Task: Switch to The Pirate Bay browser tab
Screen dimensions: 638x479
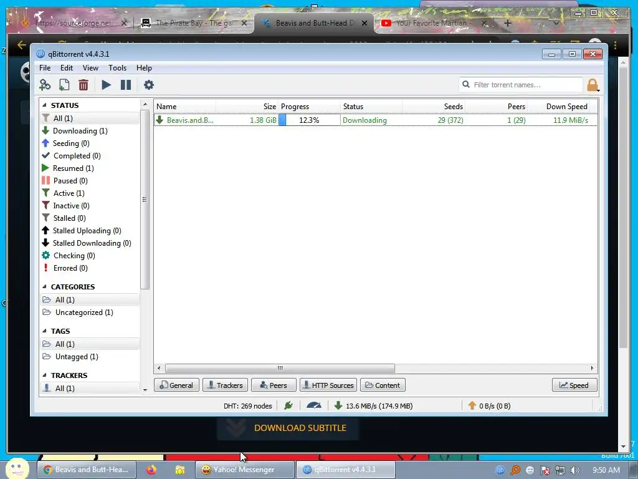Action: point(194,23)
